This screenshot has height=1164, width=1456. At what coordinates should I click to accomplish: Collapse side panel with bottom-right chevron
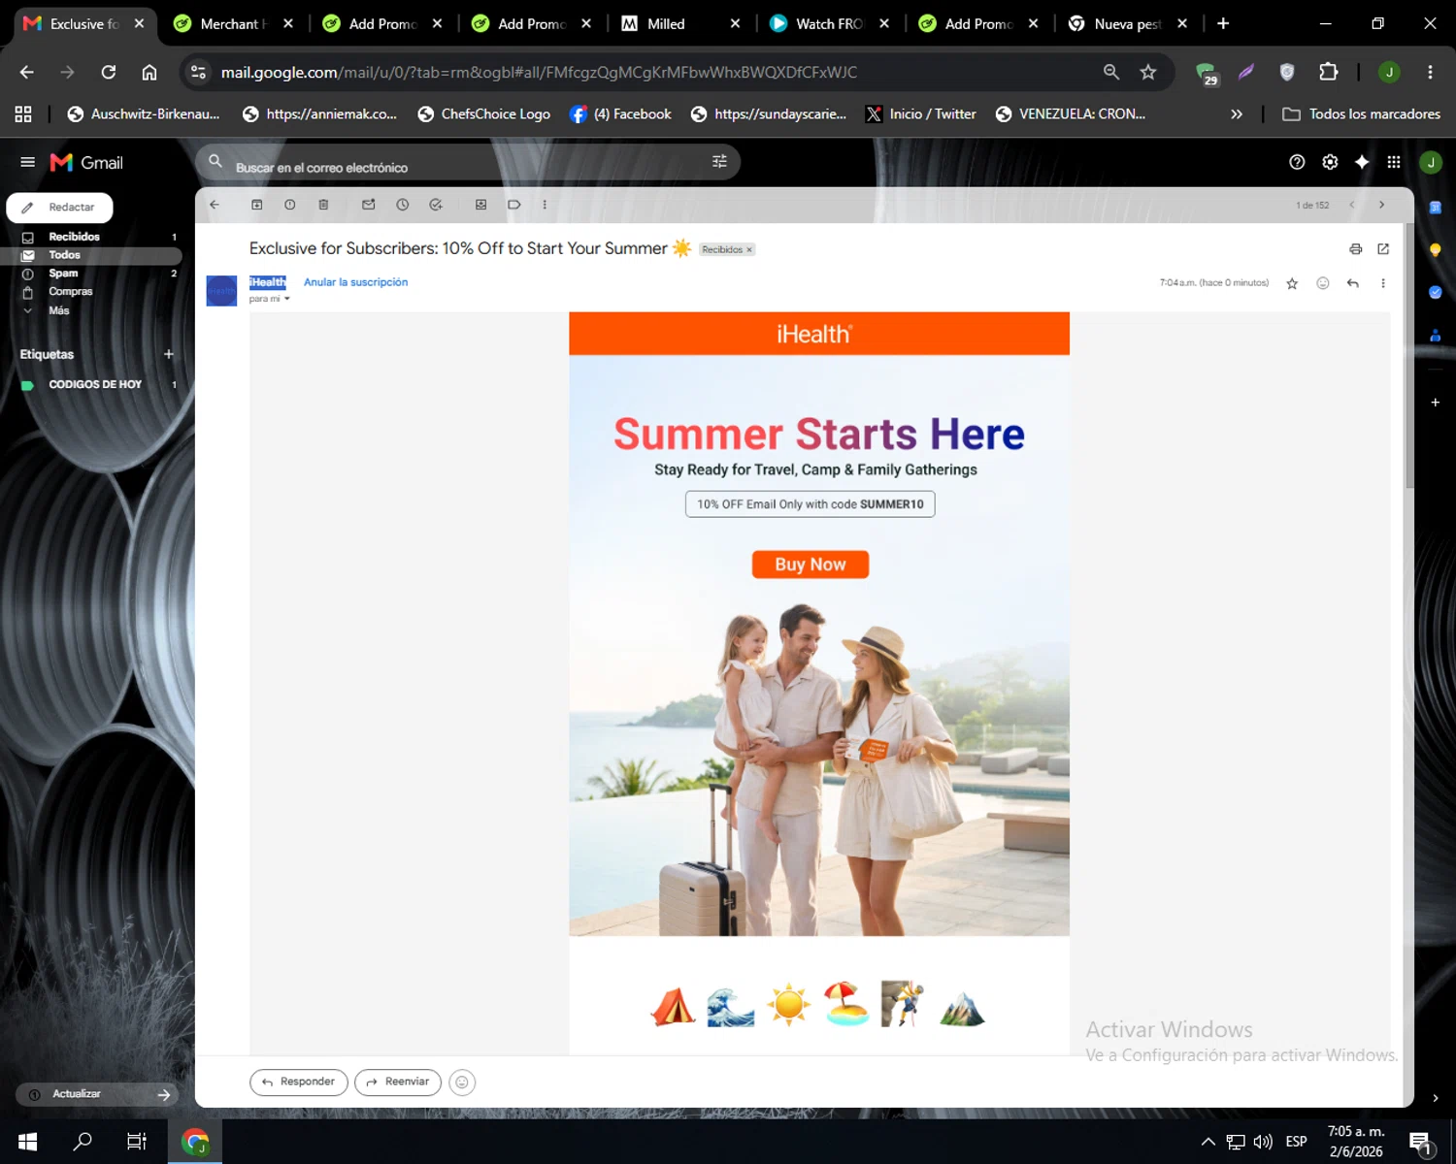tap(1436, 1098)
